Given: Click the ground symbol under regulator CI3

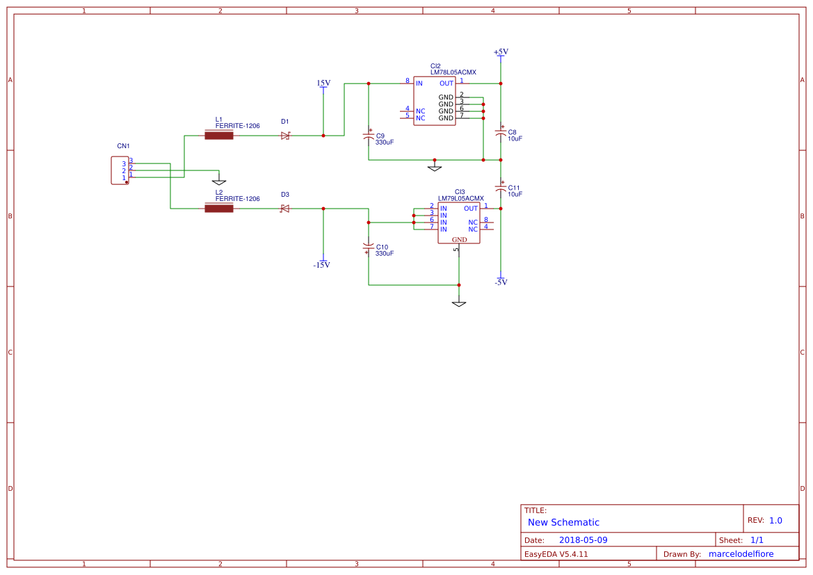Looking at the screenshot, I should tap(458, 302).
